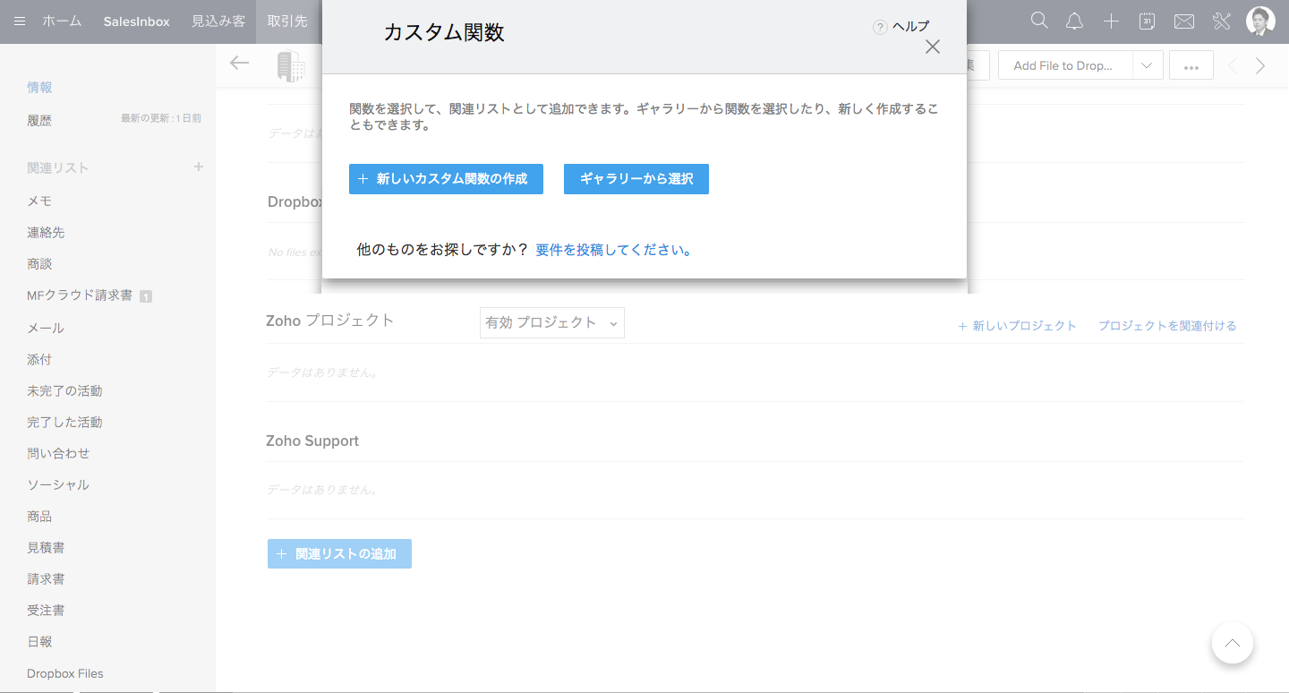Click the back arrow icon
1289x693 pixels.
pos(239,63)
